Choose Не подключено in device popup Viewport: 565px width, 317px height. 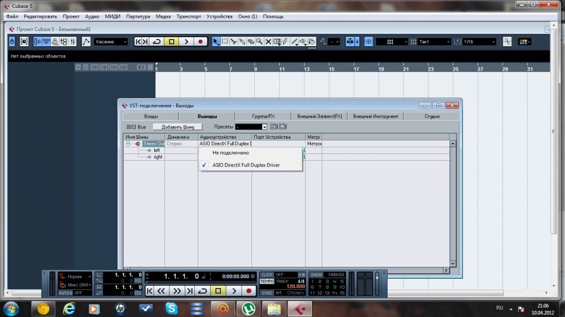(x=250, y=153)
